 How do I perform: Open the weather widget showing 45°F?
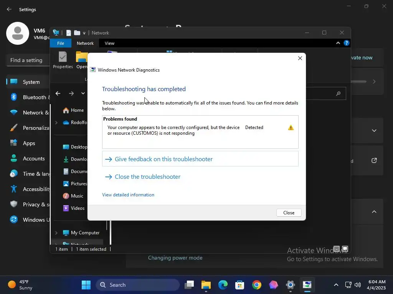click(x=21, y=285)
